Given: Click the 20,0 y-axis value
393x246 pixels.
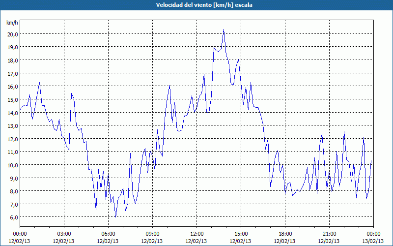Looking at the screenshot, I should (x=13, y=34).
